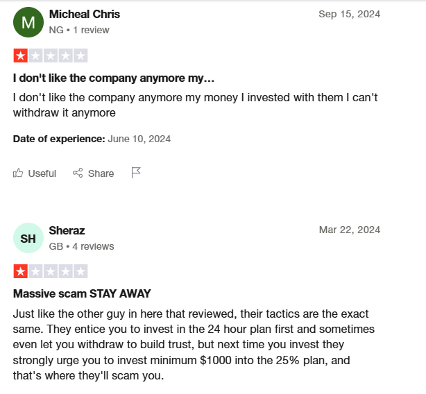426x394 pixels.
Task: Click "GB • 4 reviews" under Sheraz
Action: (81, 246)
